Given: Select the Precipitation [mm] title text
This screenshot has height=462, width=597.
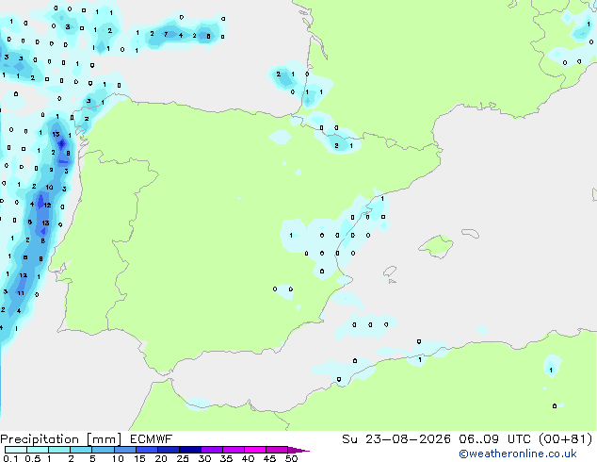Looking at the screenshot, I should tap(60, 439).
